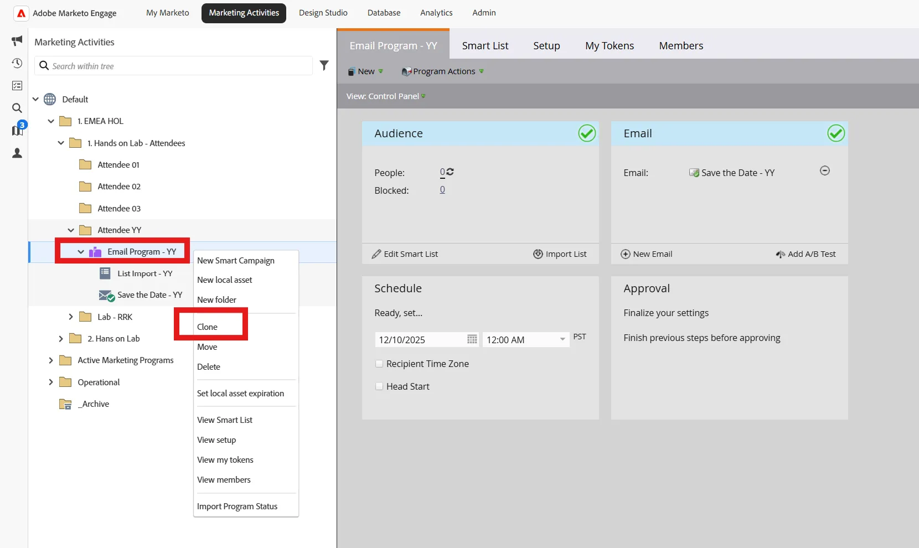The height and width of the screenshot is (548, 919).
Task: Open the user profile sidebar icon
Action: coord(17,153)
